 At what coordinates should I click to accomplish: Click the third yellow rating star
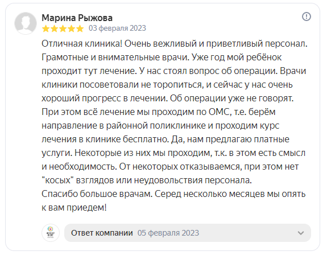pos(63,28)
